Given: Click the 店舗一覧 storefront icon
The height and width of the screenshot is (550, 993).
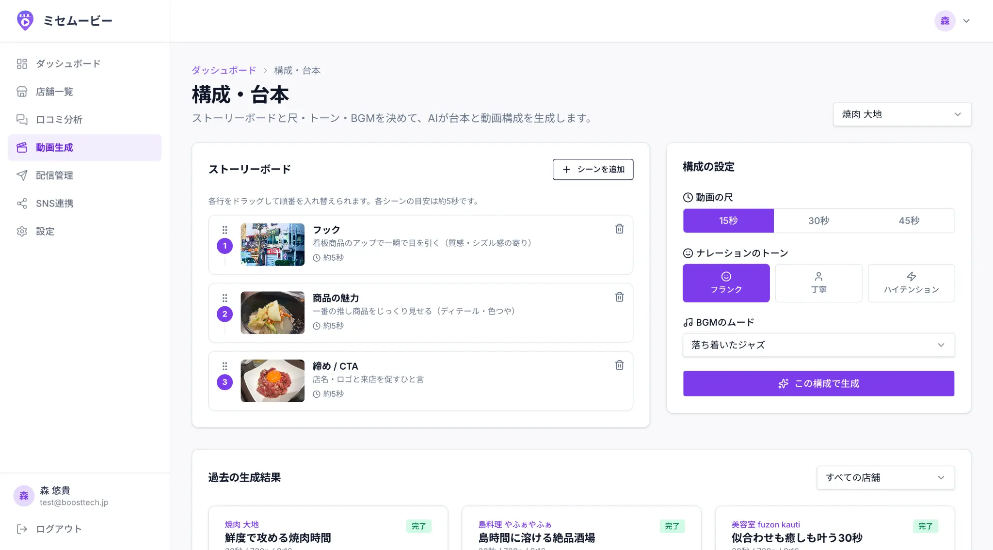Looking at the screenshot, I should point(22,92).
